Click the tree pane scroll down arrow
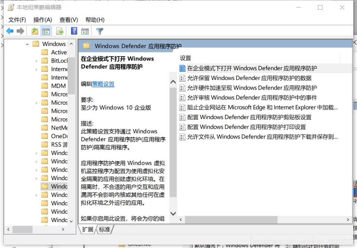The height and width of the screenshot is (248, 357). tap(71, 221)
